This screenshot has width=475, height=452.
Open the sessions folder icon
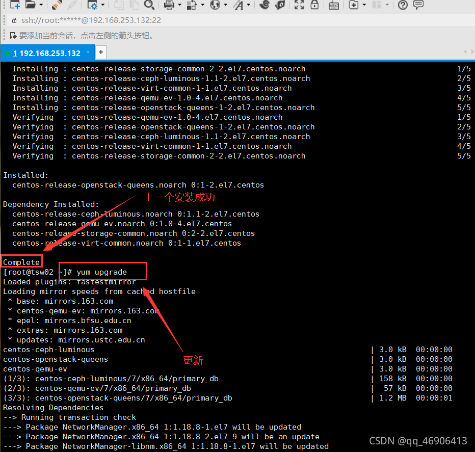pos(30,5)
